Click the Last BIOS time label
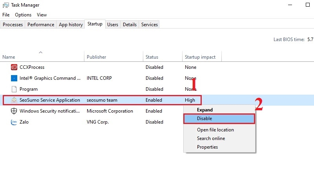 289,40
